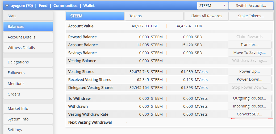Click the Convert SBD... button
276x134 pixels.
coord(249,114)
